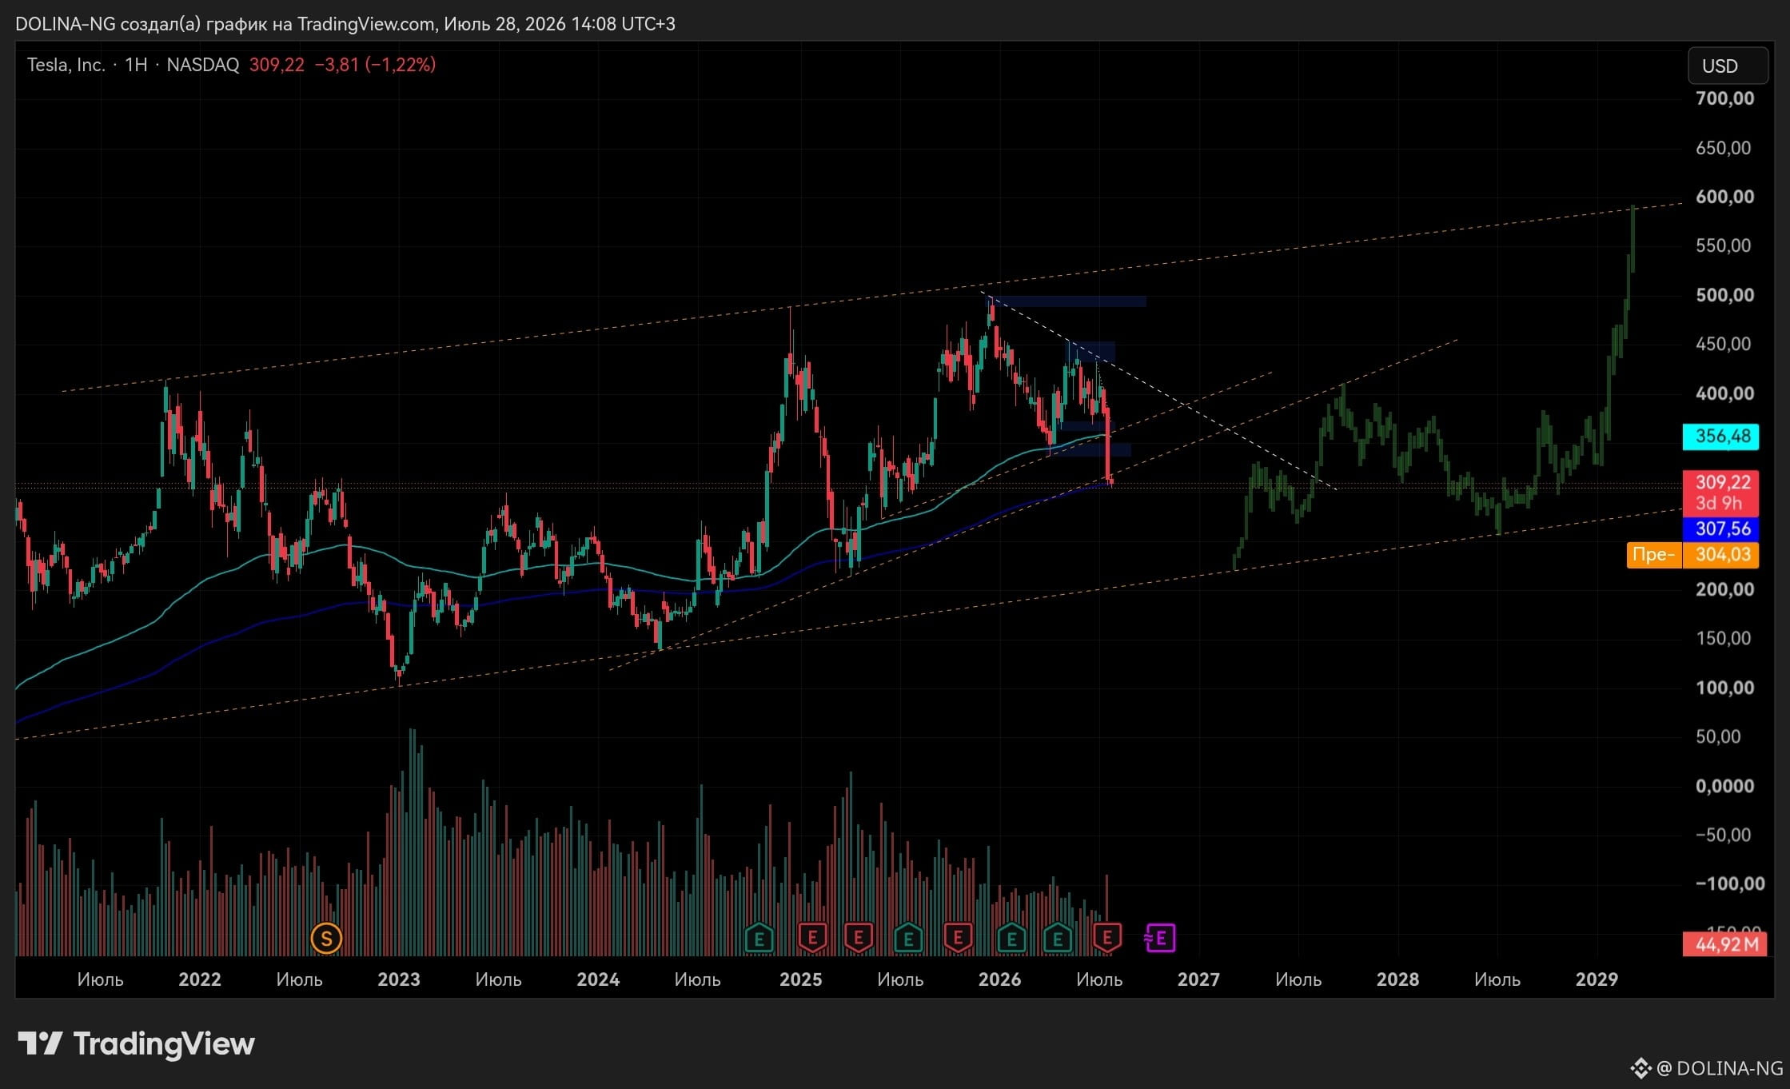Click the TradingView.com chart attribution header text
The height and width of the screenshot is (1089, 1790).
tap(345, 24)
